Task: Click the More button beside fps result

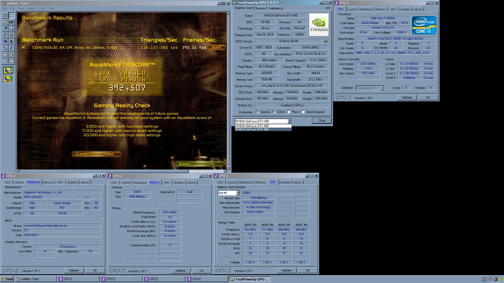Action: pyautogui.click(x=216, y=48)
